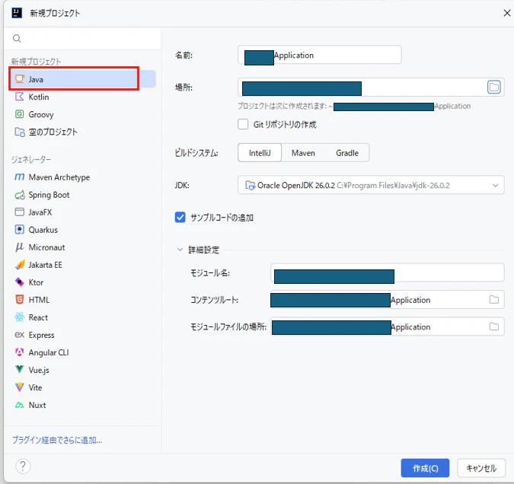The image size is (514, 484).
Task: Select the Java project type
Action: pos(82,79)
